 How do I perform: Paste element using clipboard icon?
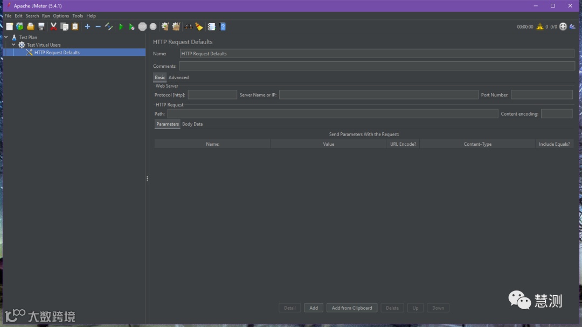75,26
